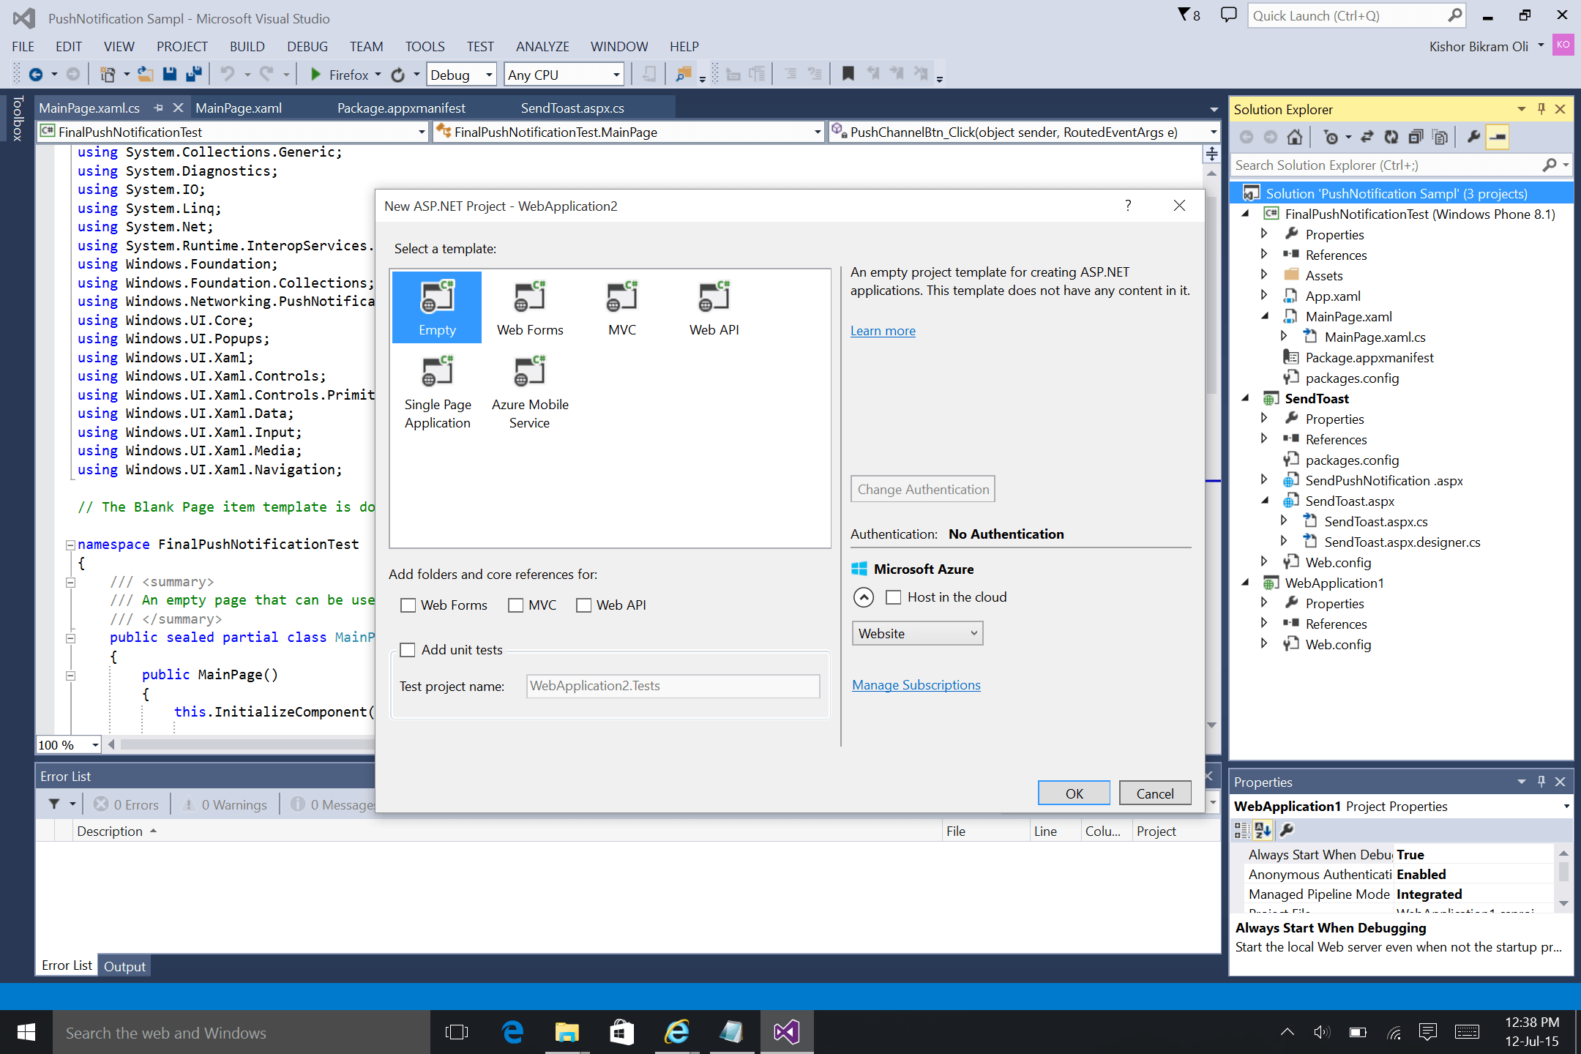Open the feedback speech bubble icon
Image resolution: width=1581 pixels, height=1054 pixels.
(1228, 15)
